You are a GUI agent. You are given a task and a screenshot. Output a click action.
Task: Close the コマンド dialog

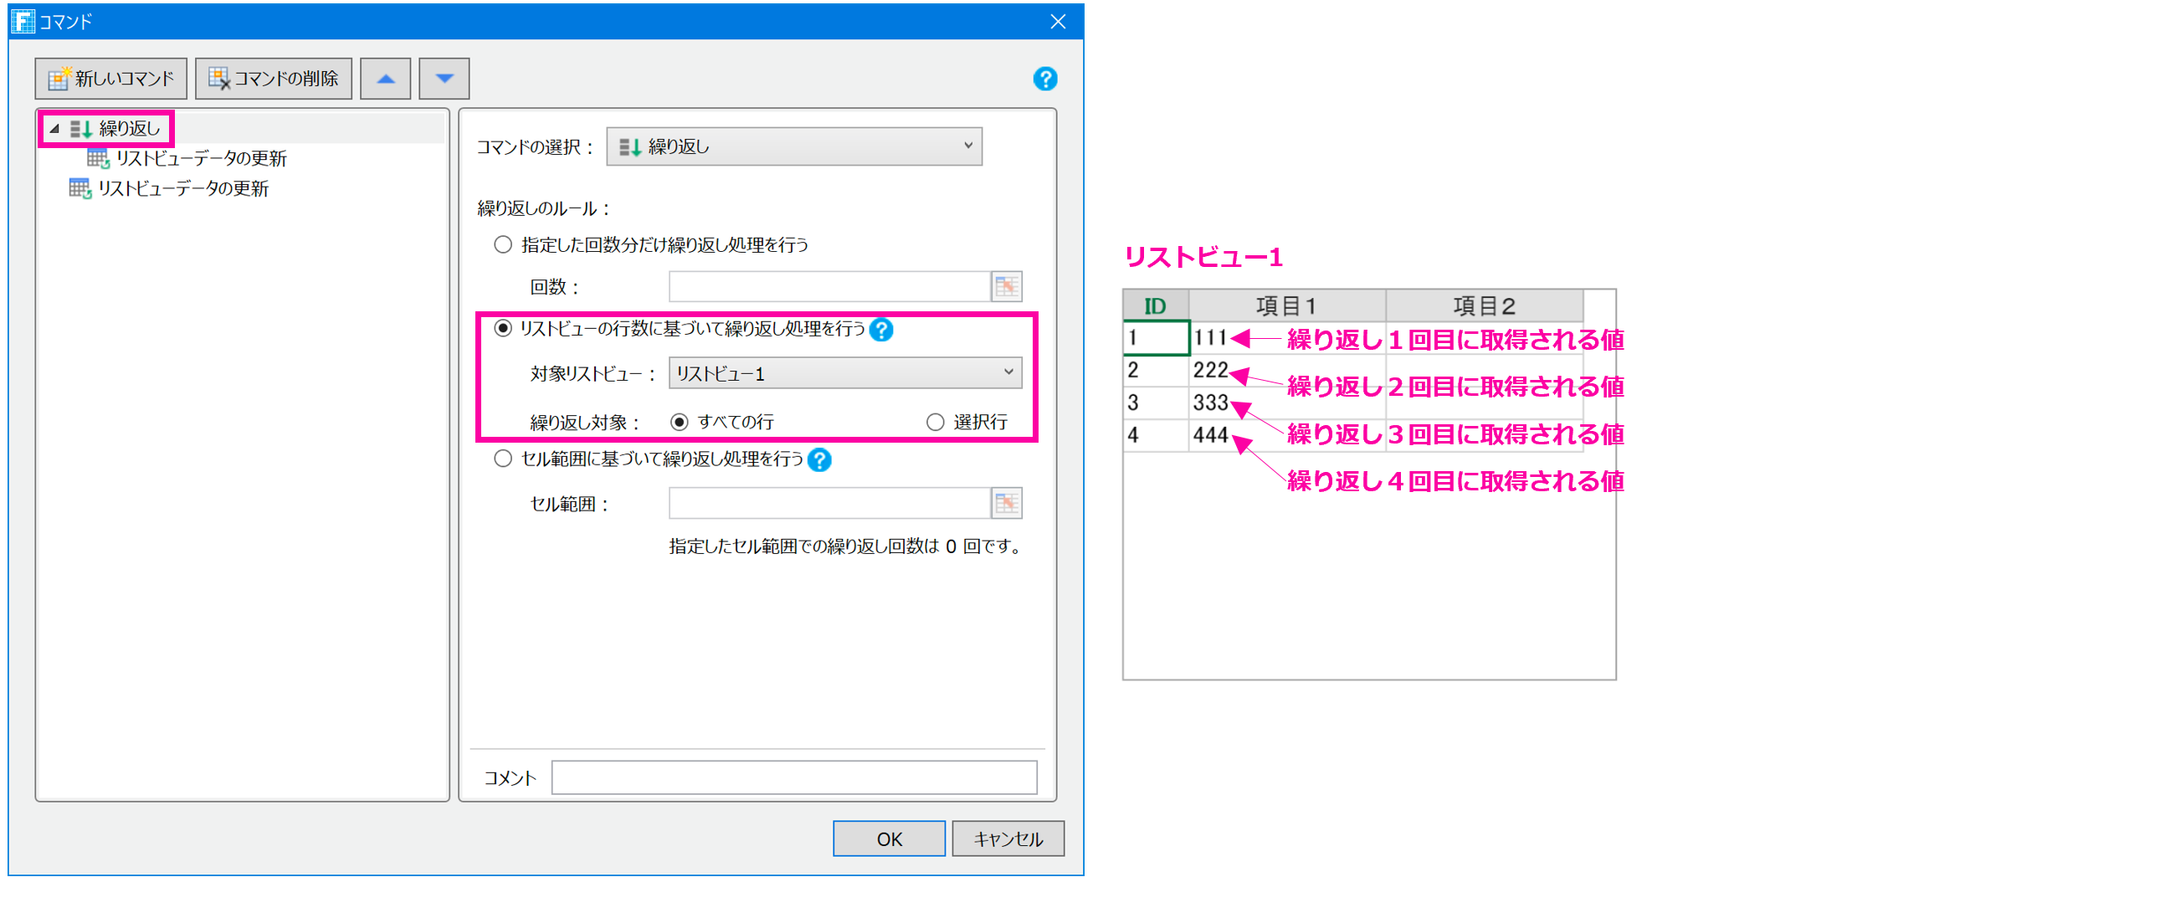[1058, 21]
